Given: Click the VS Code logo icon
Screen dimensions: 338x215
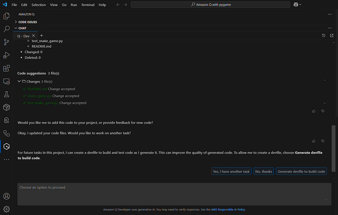Looking at the screenshot, I should pyautogui.click(x=5, y=5).
